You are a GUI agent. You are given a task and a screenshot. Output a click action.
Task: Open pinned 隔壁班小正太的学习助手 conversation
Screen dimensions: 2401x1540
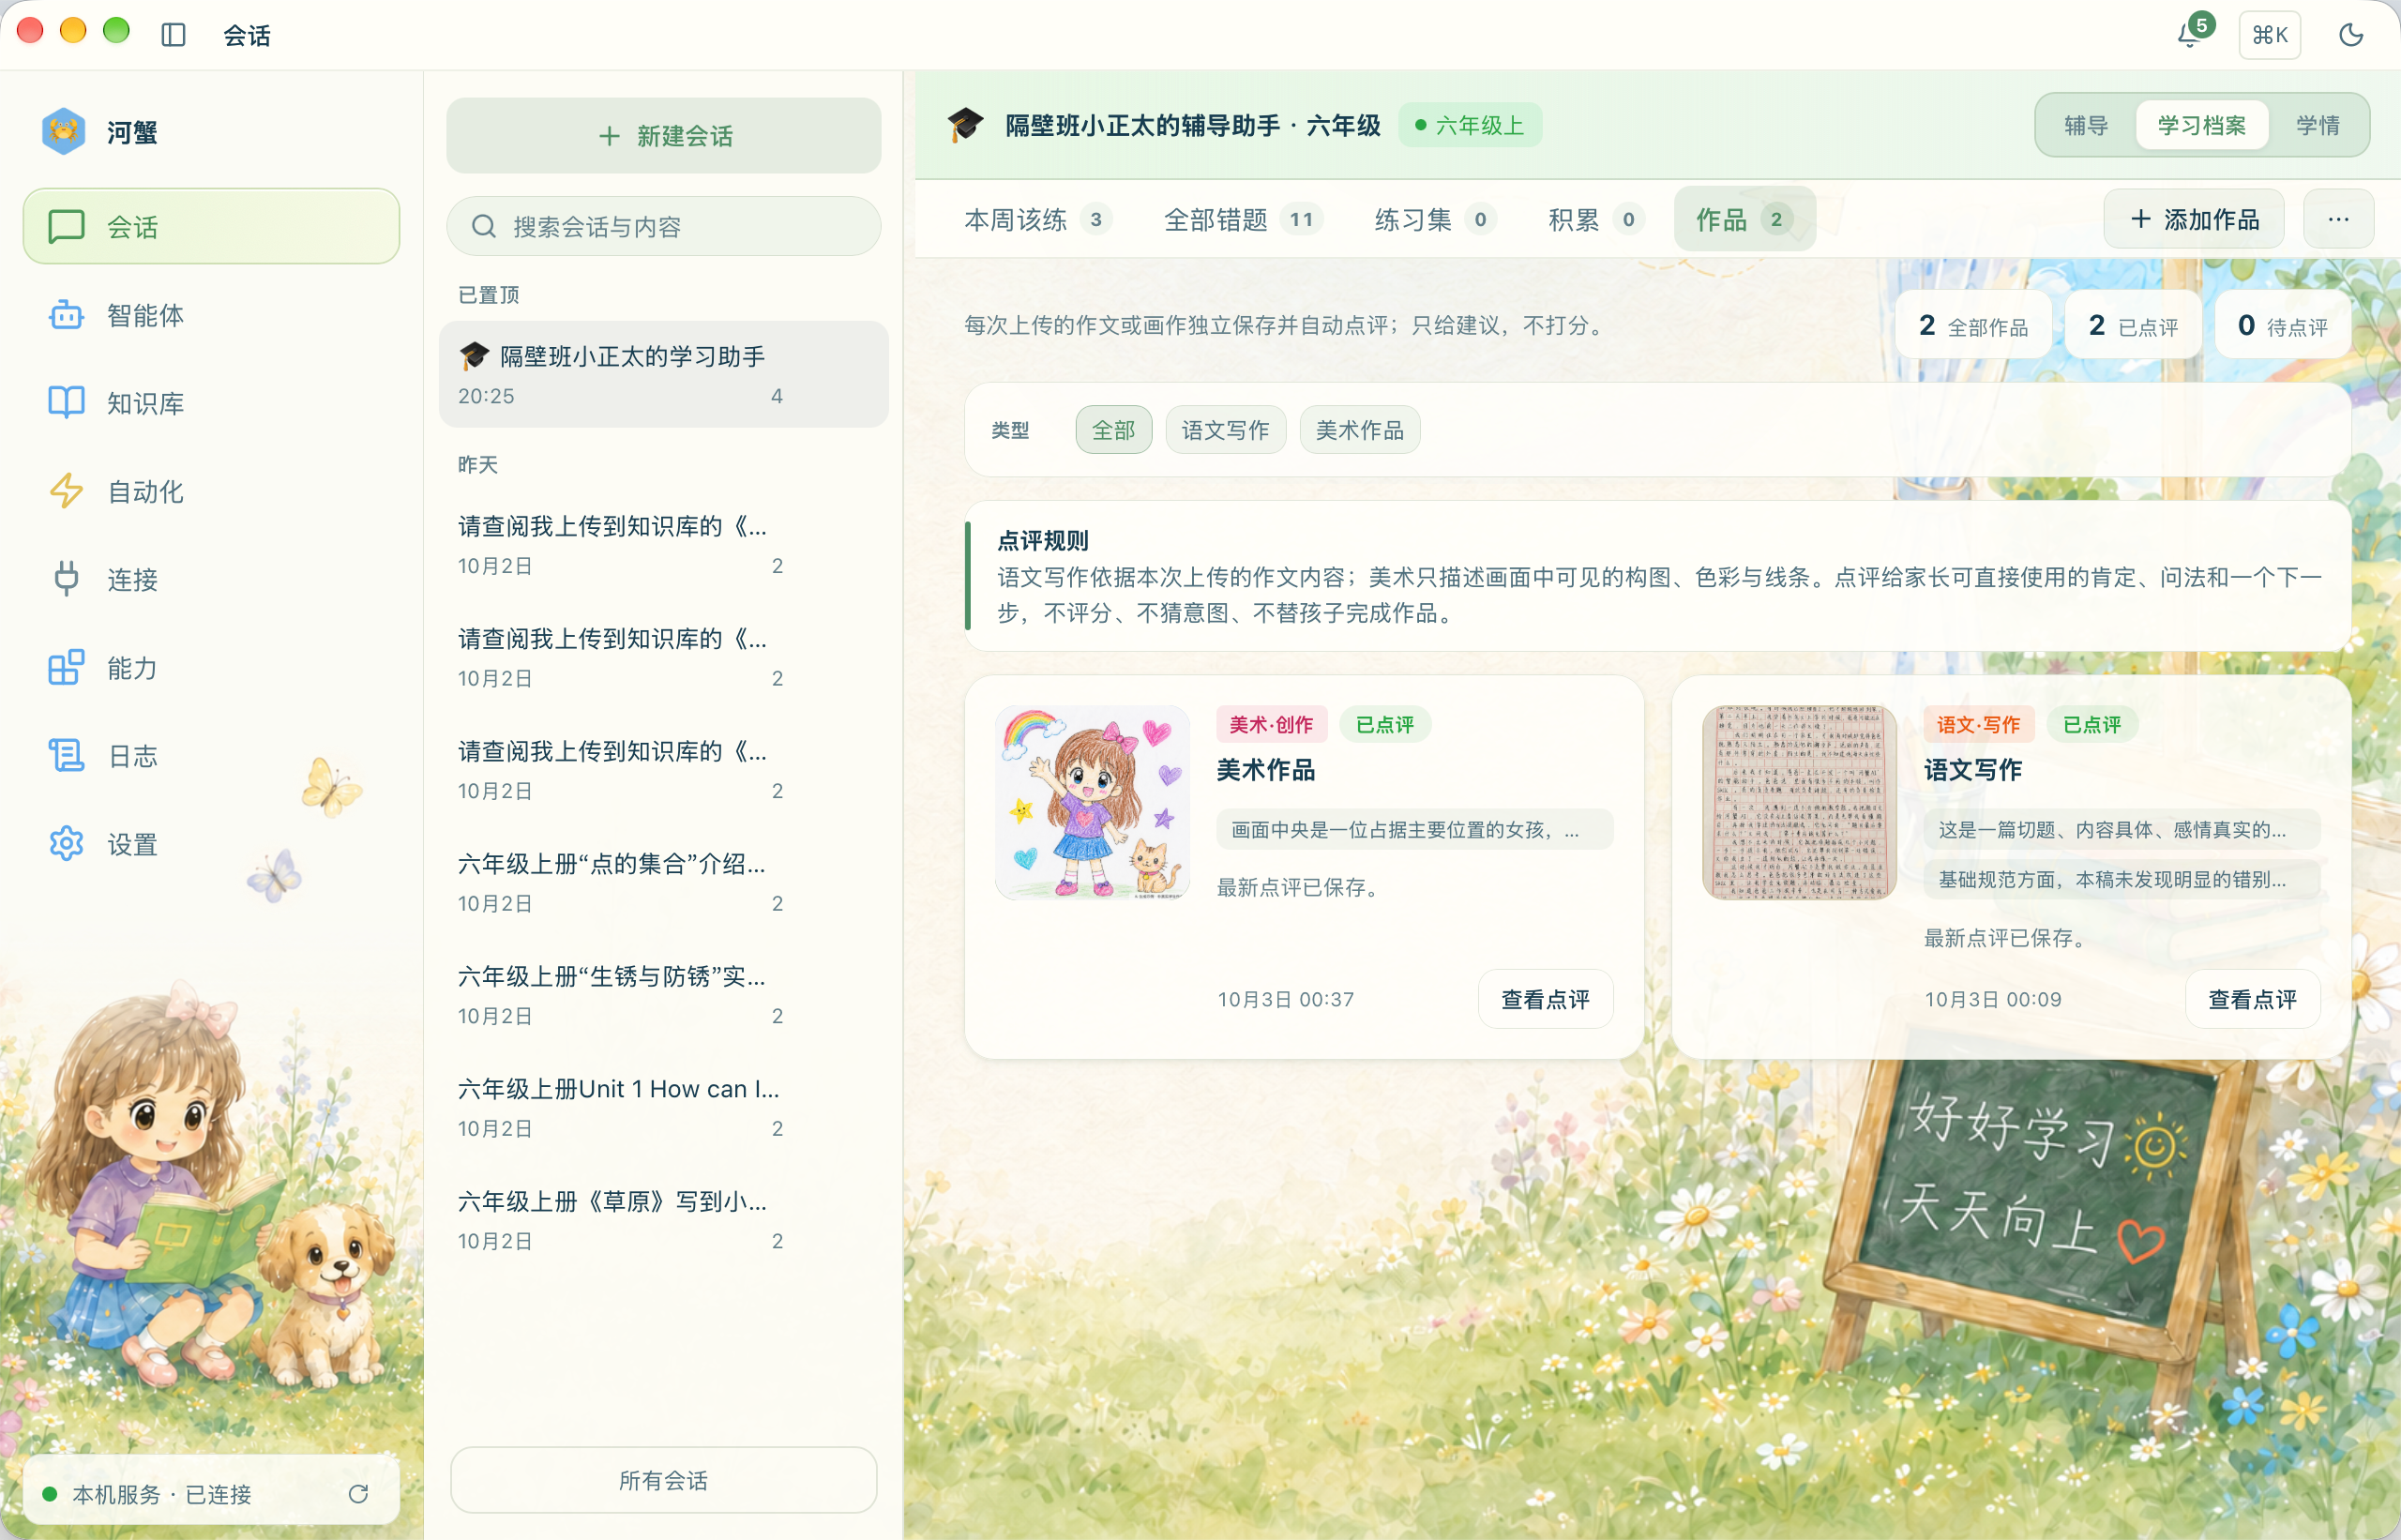[x=663, y=375]
